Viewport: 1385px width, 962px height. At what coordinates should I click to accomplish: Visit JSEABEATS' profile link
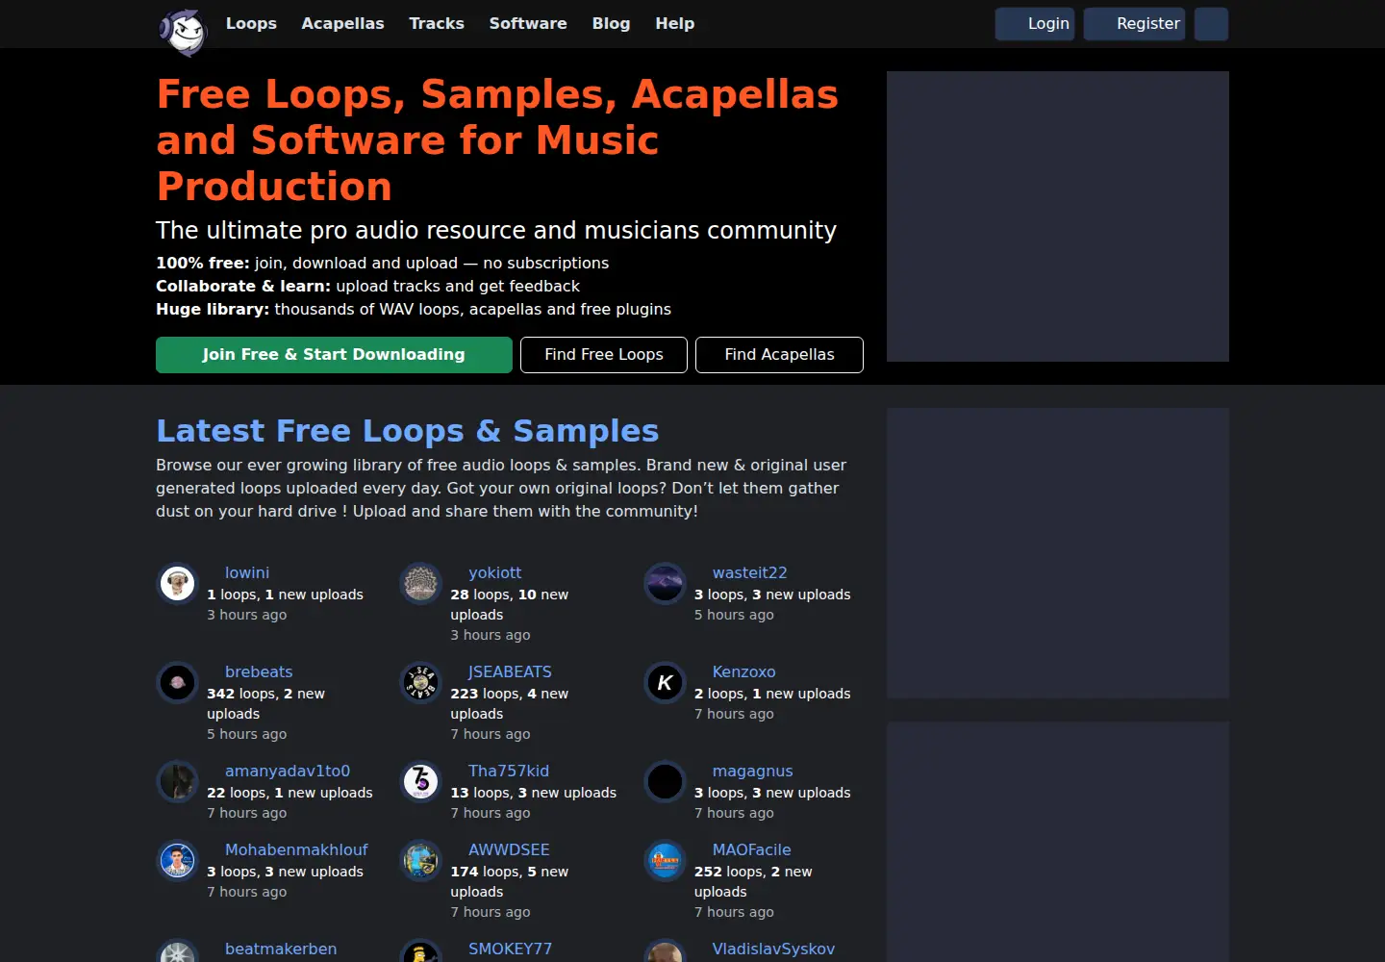(x=510, y=671)
